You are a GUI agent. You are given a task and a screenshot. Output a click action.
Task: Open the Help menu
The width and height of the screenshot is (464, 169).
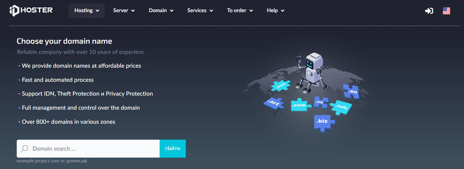tap(276, 11)
